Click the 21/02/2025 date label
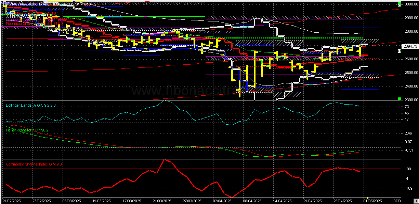Screen dimensions: 419x204 [x=12, y=201]
